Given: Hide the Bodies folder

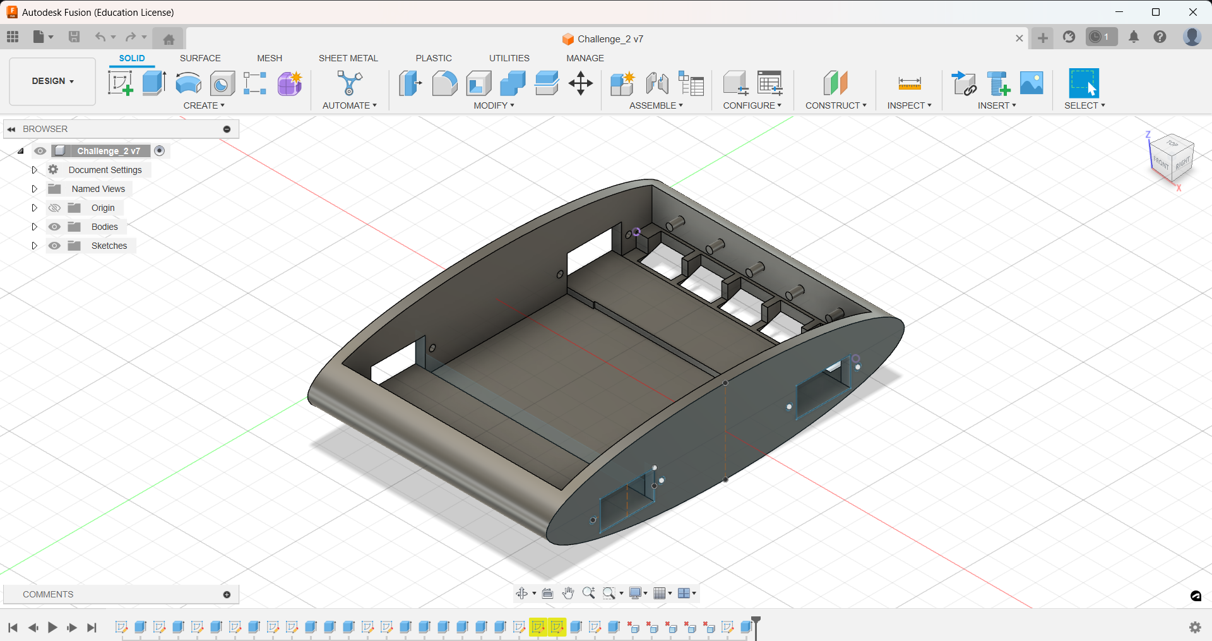Looking at the screenshot, I should click(x=54, y=227).
